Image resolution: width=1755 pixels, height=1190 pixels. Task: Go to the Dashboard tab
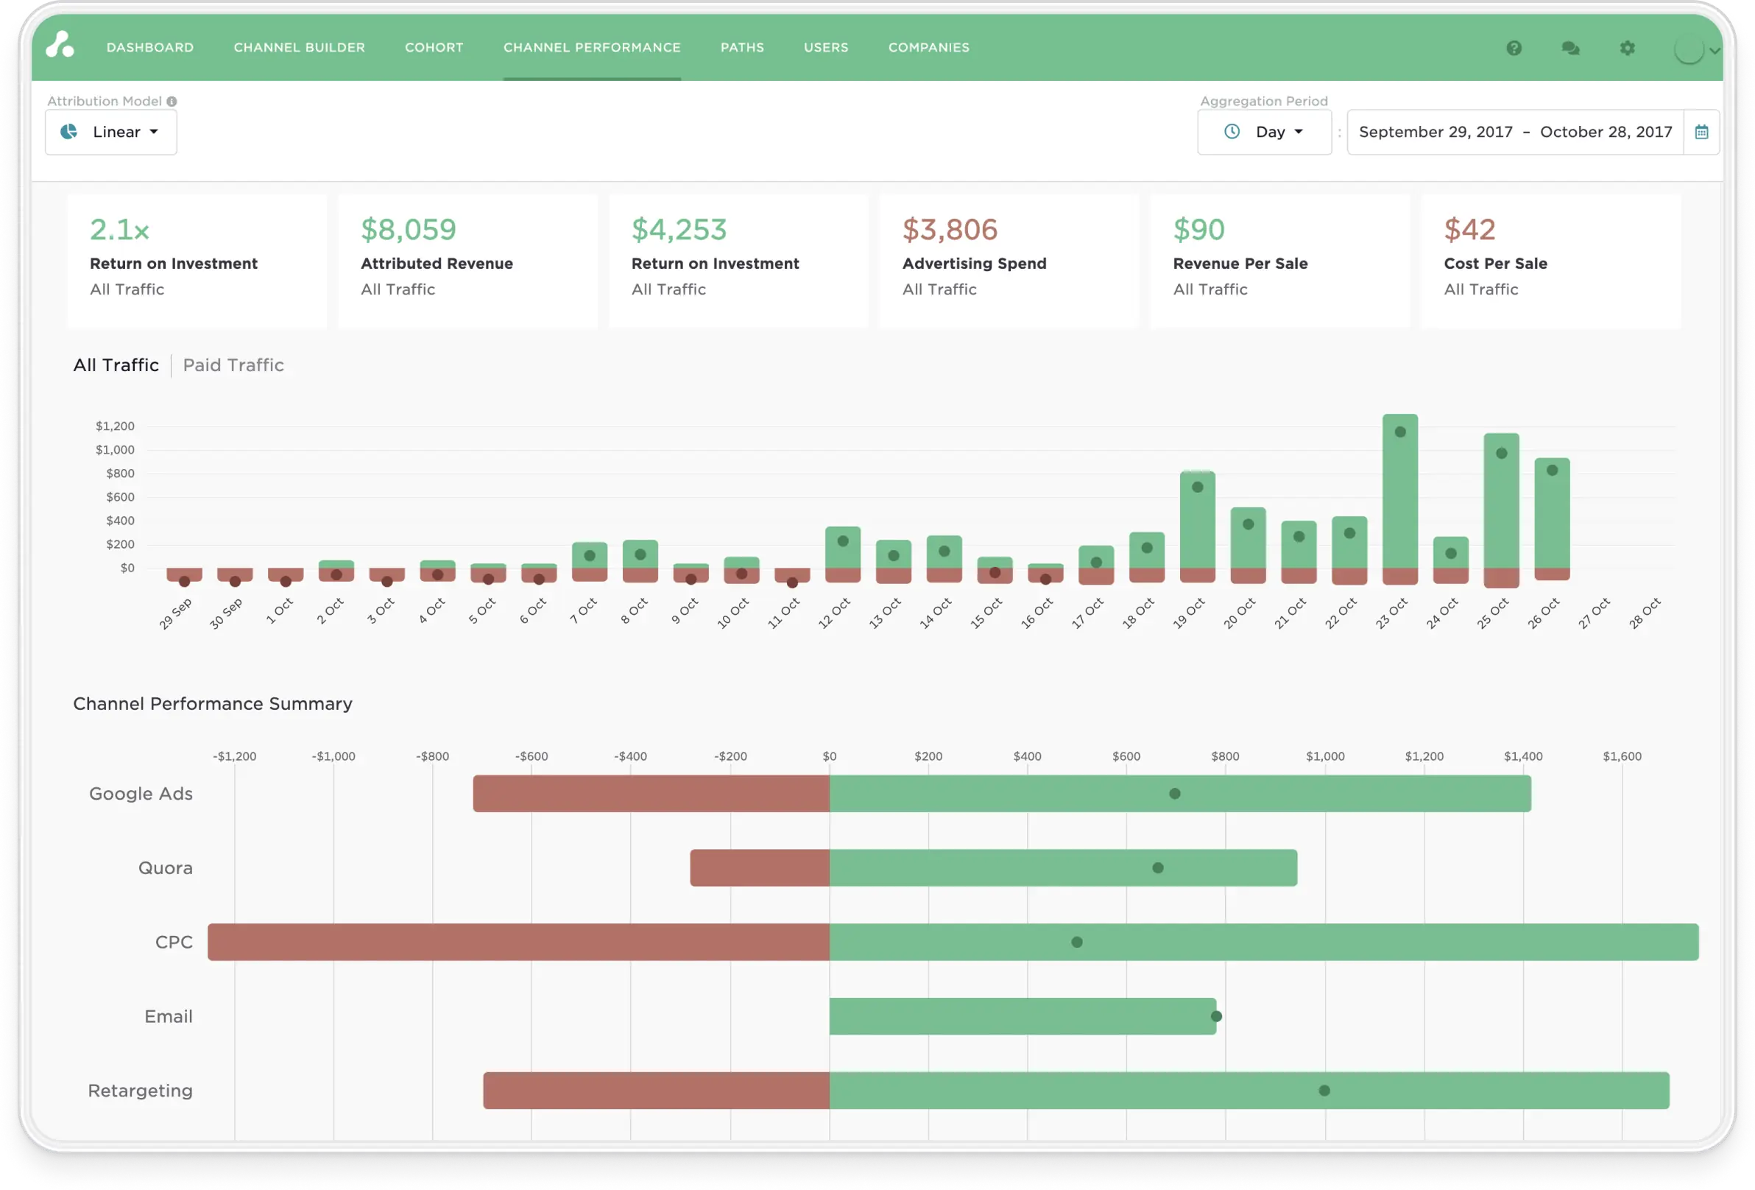coord(149,48)
